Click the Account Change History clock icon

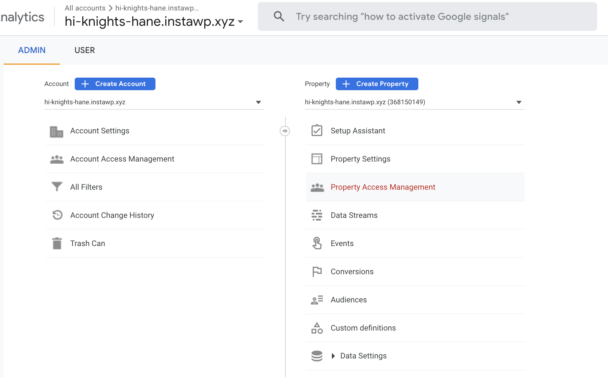(x=57, y=215)
